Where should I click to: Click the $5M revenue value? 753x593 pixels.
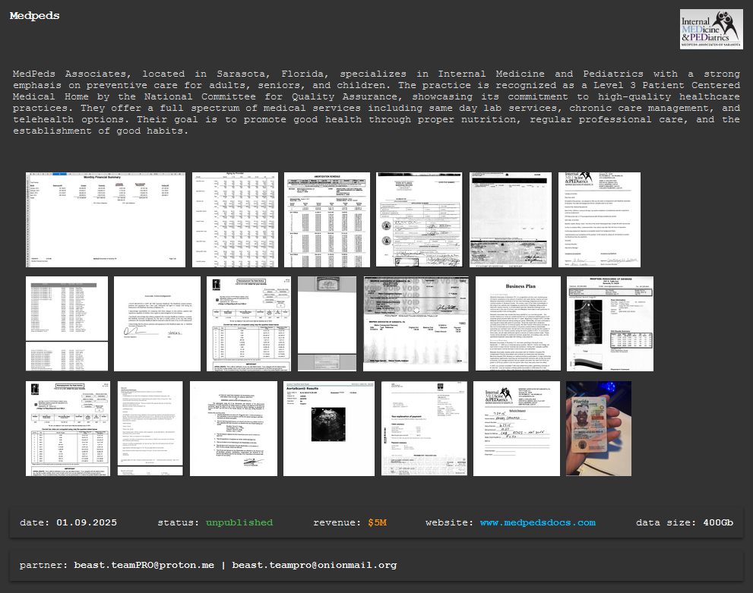pyautogui.click(x=377, y=522)
